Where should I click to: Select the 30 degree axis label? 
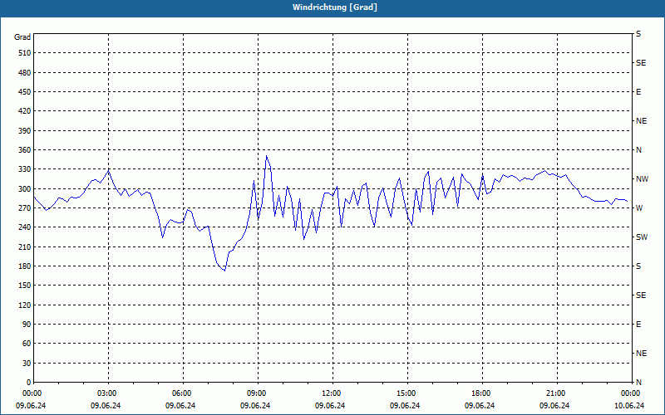[27, 364]
